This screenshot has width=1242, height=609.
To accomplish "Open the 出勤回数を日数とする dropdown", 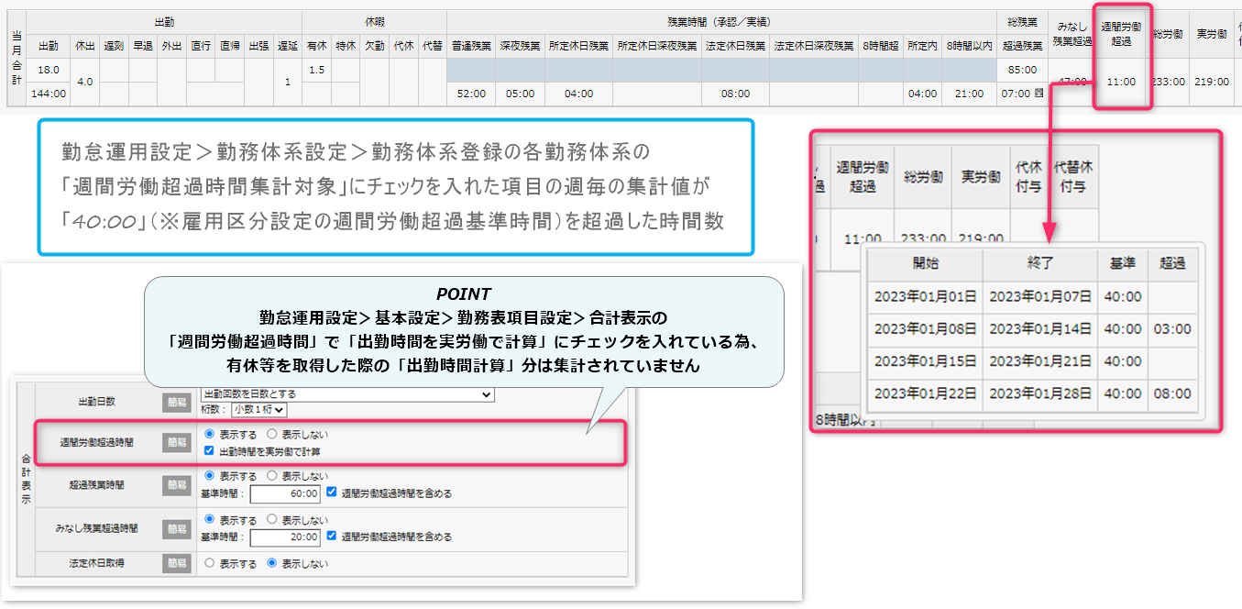I will point(346,393).
